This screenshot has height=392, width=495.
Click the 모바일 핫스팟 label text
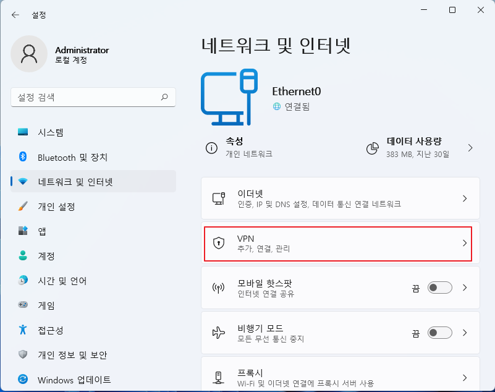(264, 283)
